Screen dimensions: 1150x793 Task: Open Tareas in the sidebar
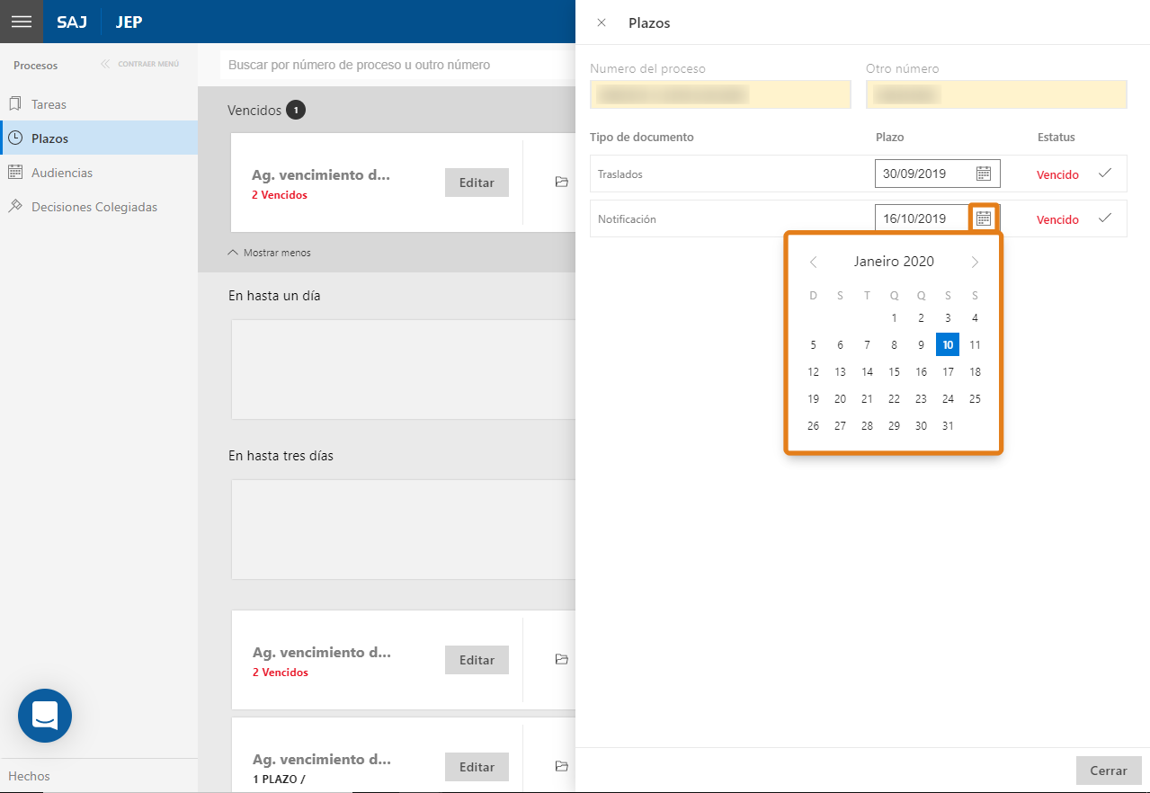[x=49, y=104]
